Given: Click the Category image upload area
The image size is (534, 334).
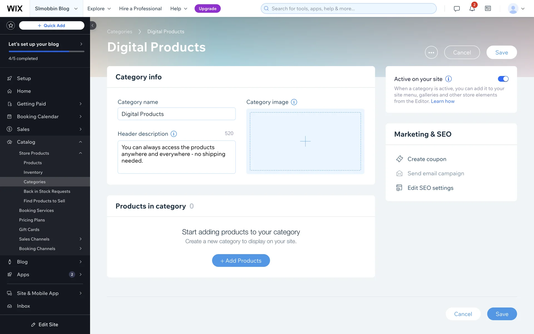Looking at the screenshot, I should pos(305,141).
